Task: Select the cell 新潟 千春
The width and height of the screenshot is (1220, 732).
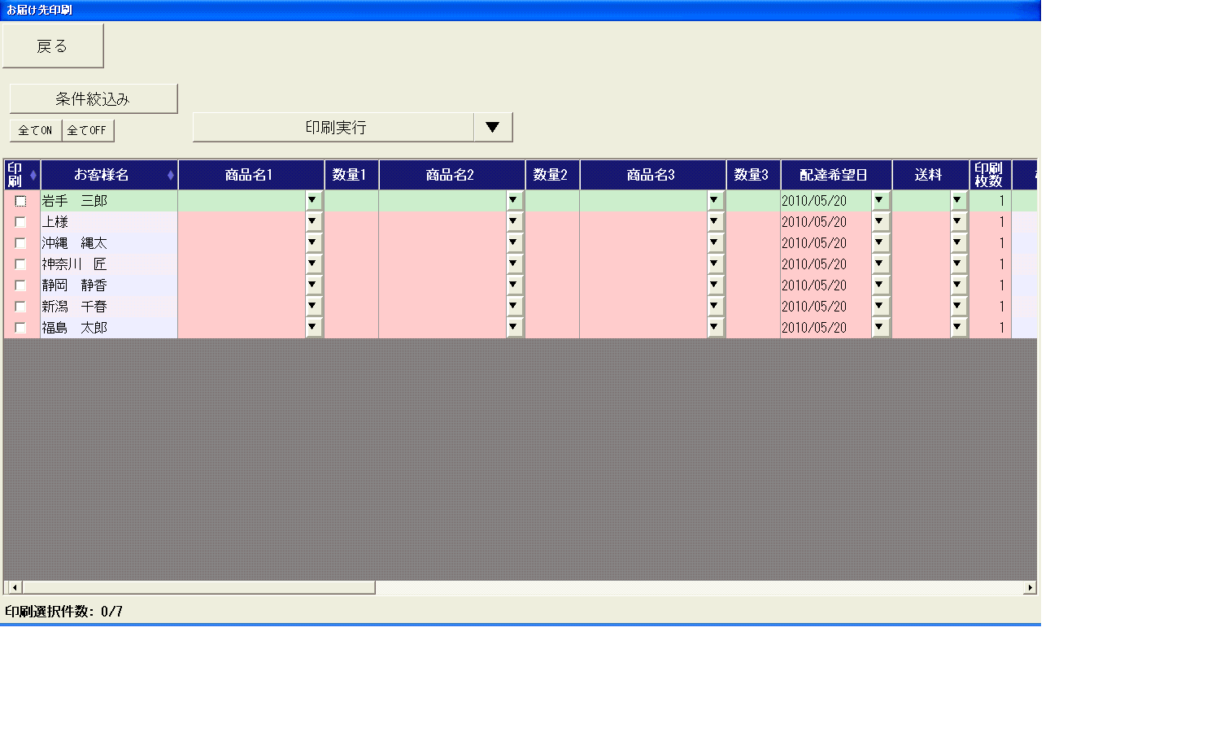Action: (109, 307)
